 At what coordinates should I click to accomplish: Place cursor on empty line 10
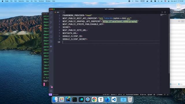click(x=111, y=42)
